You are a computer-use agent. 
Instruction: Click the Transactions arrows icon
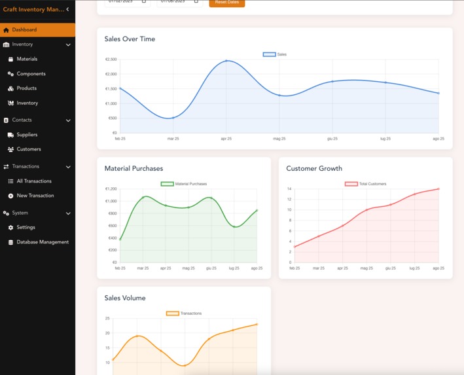(x=6, y=167)
